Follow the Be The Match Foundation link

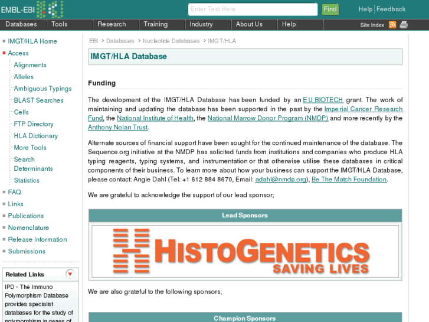click(349, 179)
